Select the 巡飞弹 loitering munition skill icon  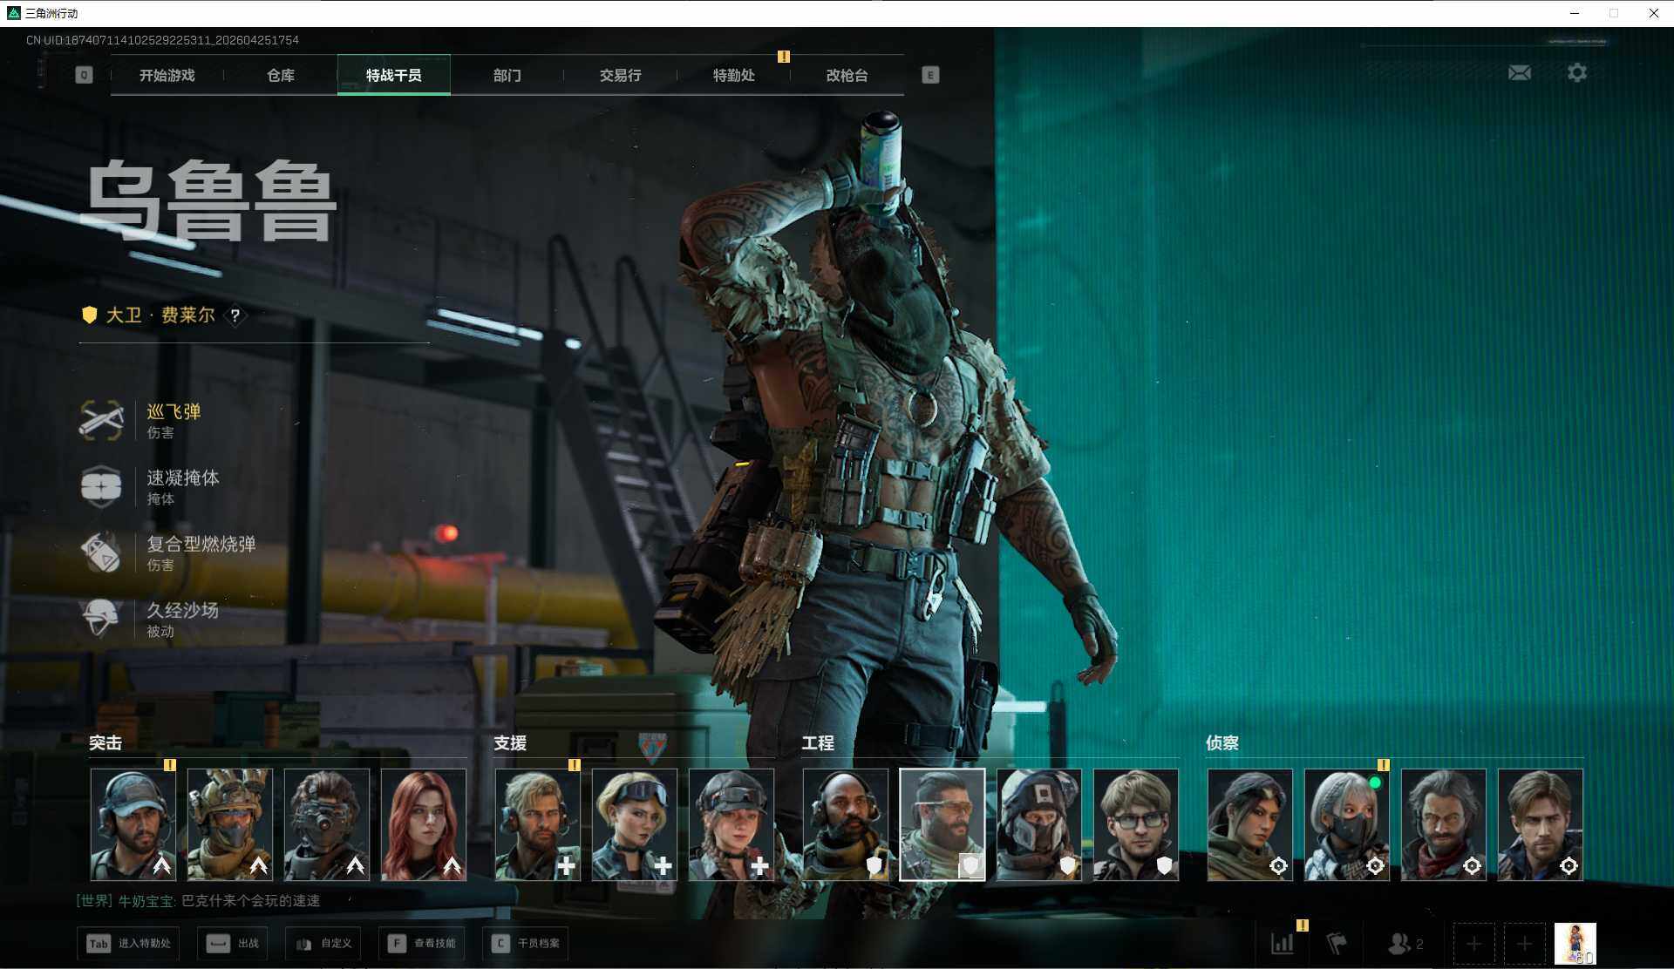tap(101, 420)
